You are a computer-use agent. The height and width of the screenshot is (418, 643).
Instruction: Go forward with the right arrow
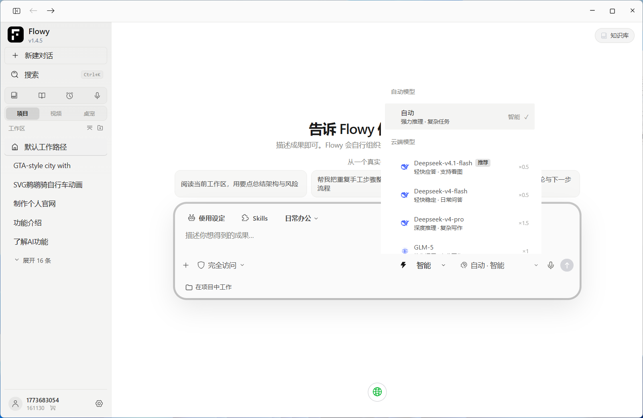point(51,11)
